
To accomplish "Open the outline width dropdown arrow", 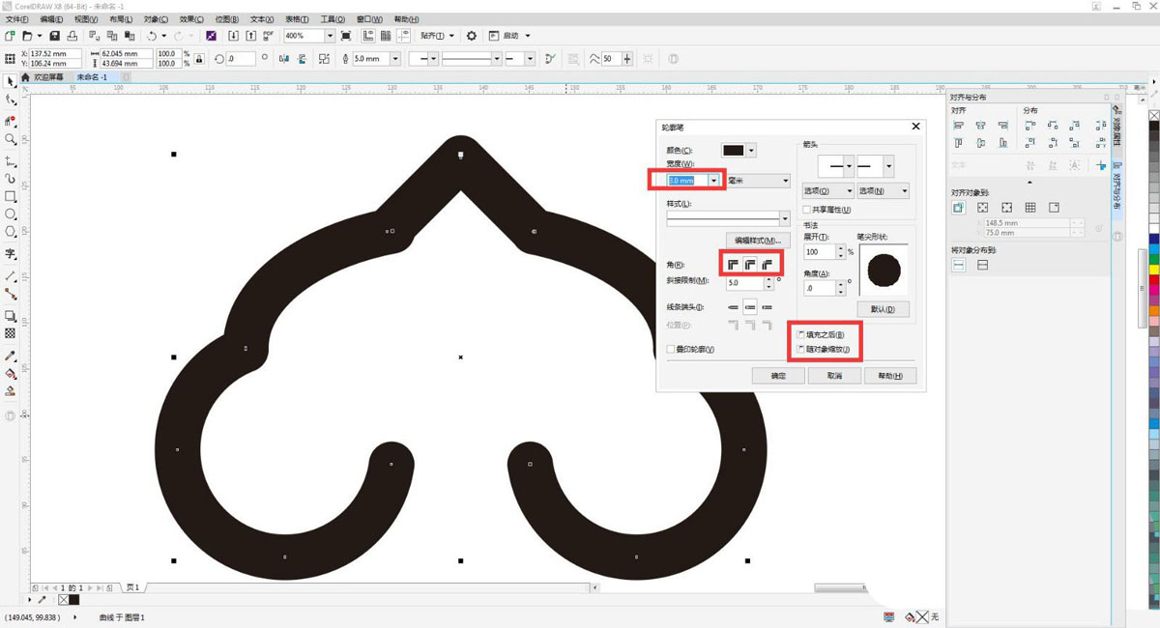I will pos(713,181).
